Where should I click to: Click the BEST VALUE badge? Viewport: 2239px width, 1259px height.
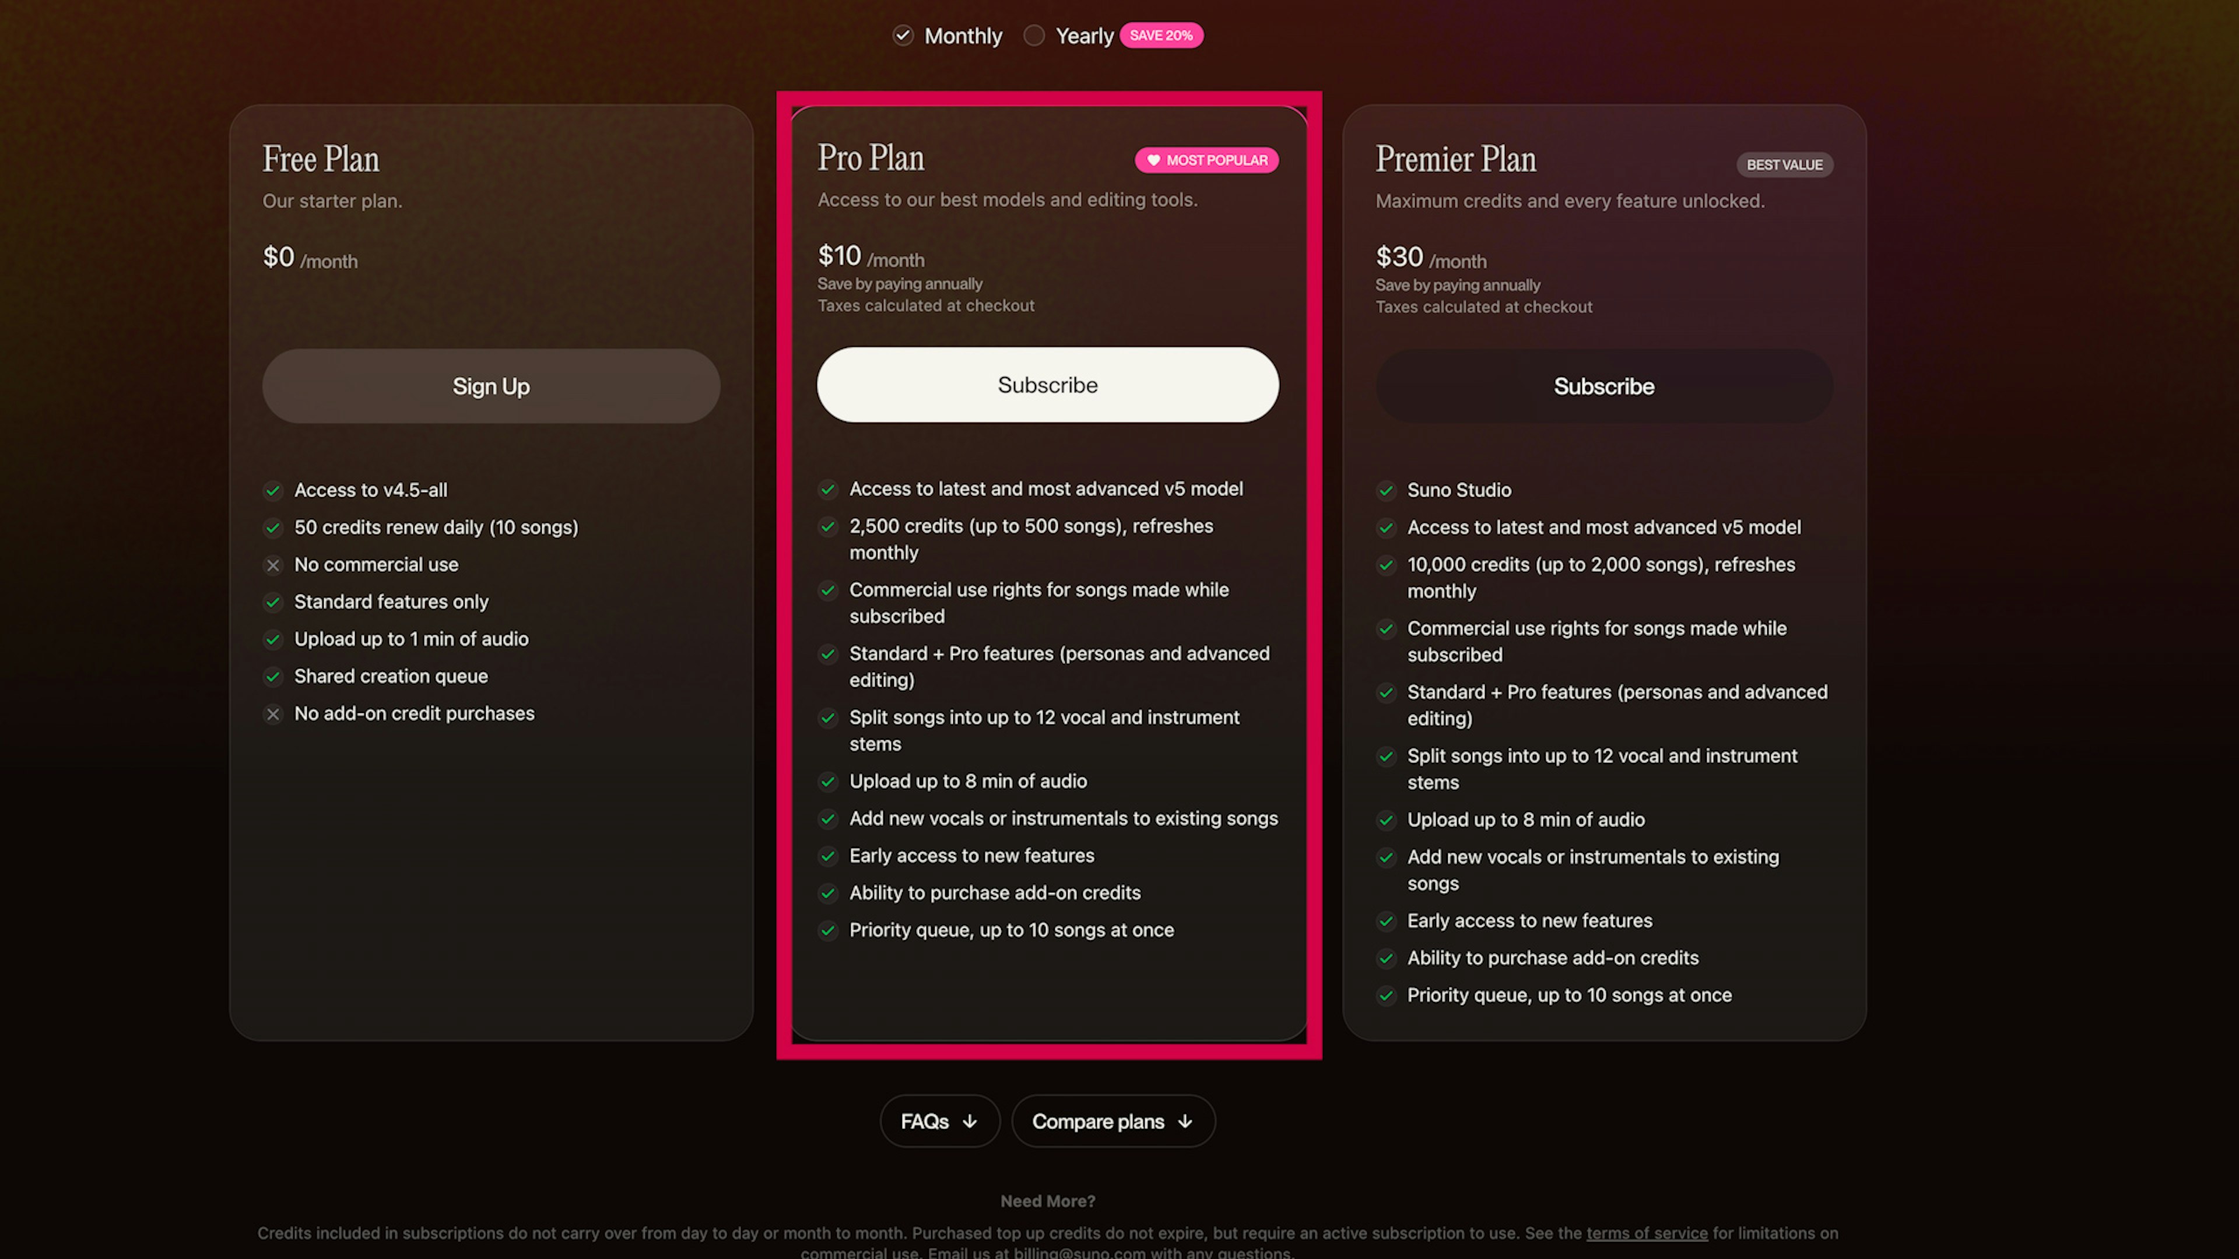(x=1784, y=165)
